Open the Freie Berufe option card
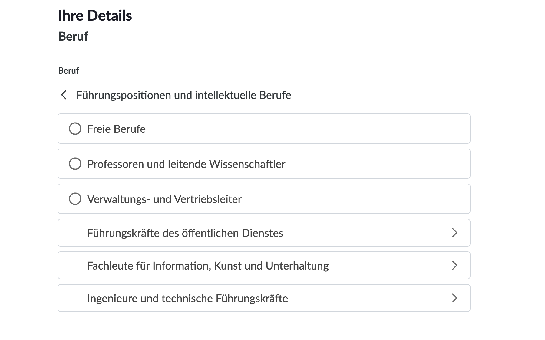Viewport: 545px width, 340px height. pyautogui.click(x=263, y=129)
